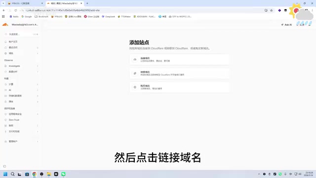Screen dimensions: 316x178
Task: Click the delivery and performance lightning icon
Action: (5, 132)
